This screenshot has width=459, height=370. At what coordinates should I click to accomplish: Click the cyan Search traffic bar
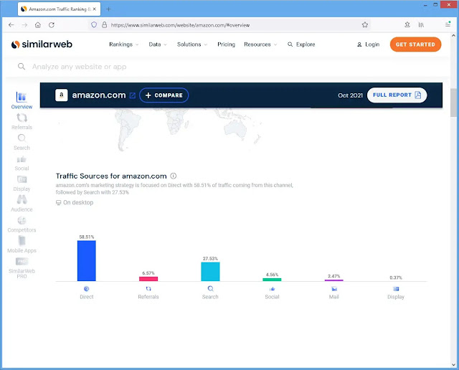(x=210, y=271)
